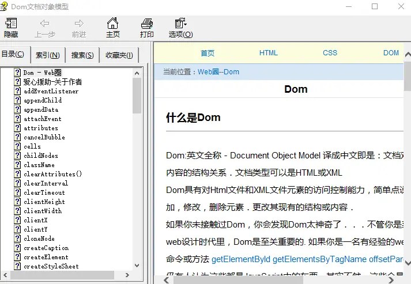Image resolution: width=411 pixels, height=284 pixels.
Task: Open the Favorites (收藏夹) tab
Action: point(119,55)
